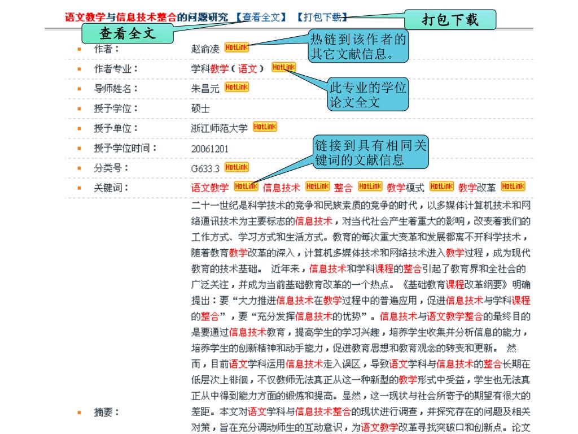Click the thesis title 语文教学与信息技术整合的问题研究
The image size is (578, 434).
pyautogui.click(x=146, y=17)
